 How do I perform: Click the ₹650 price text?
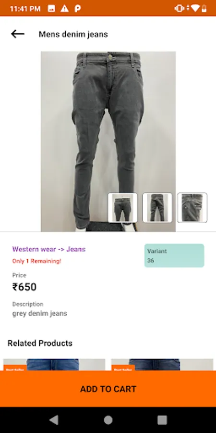24,287
